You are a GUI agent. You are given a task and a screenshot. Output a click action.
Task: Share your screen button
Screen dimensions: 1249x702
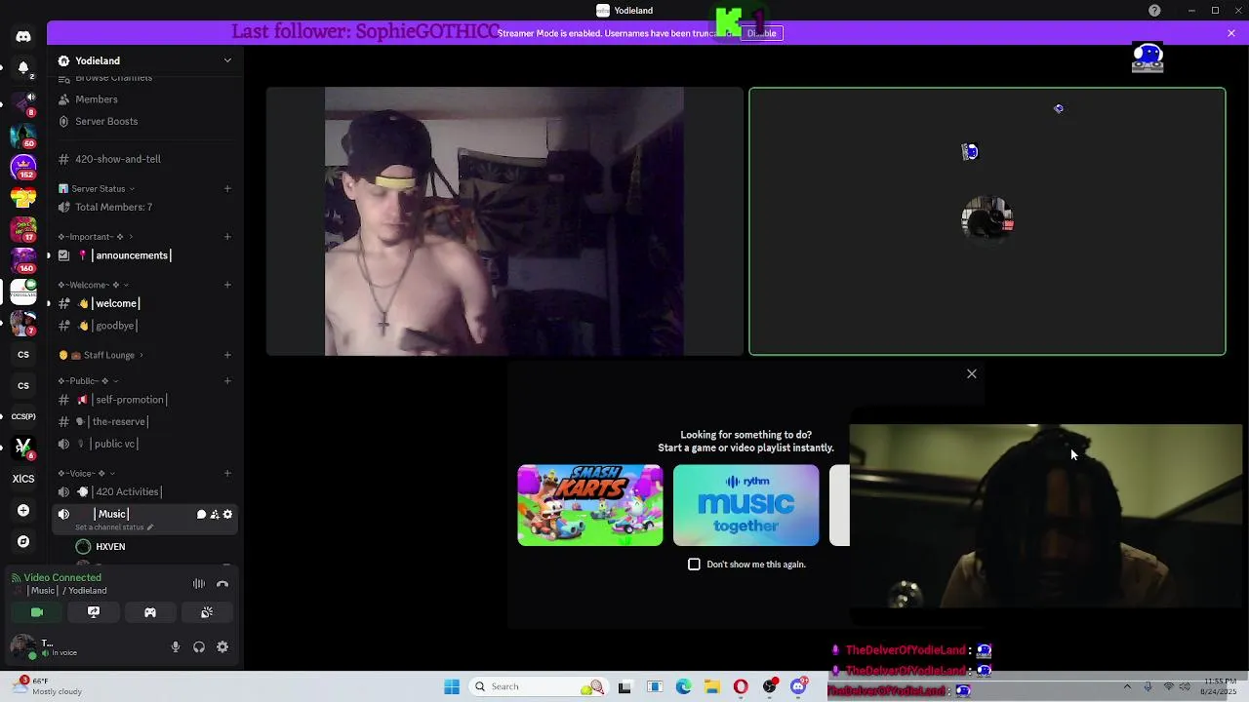pos(94,612)
